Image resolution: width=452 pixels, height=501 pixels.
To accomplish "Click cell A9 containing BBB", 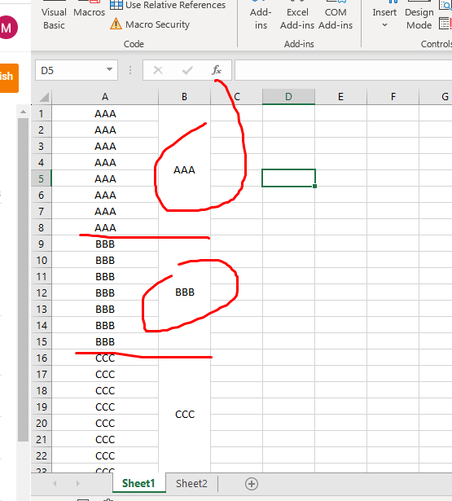I will coord(105,244).
